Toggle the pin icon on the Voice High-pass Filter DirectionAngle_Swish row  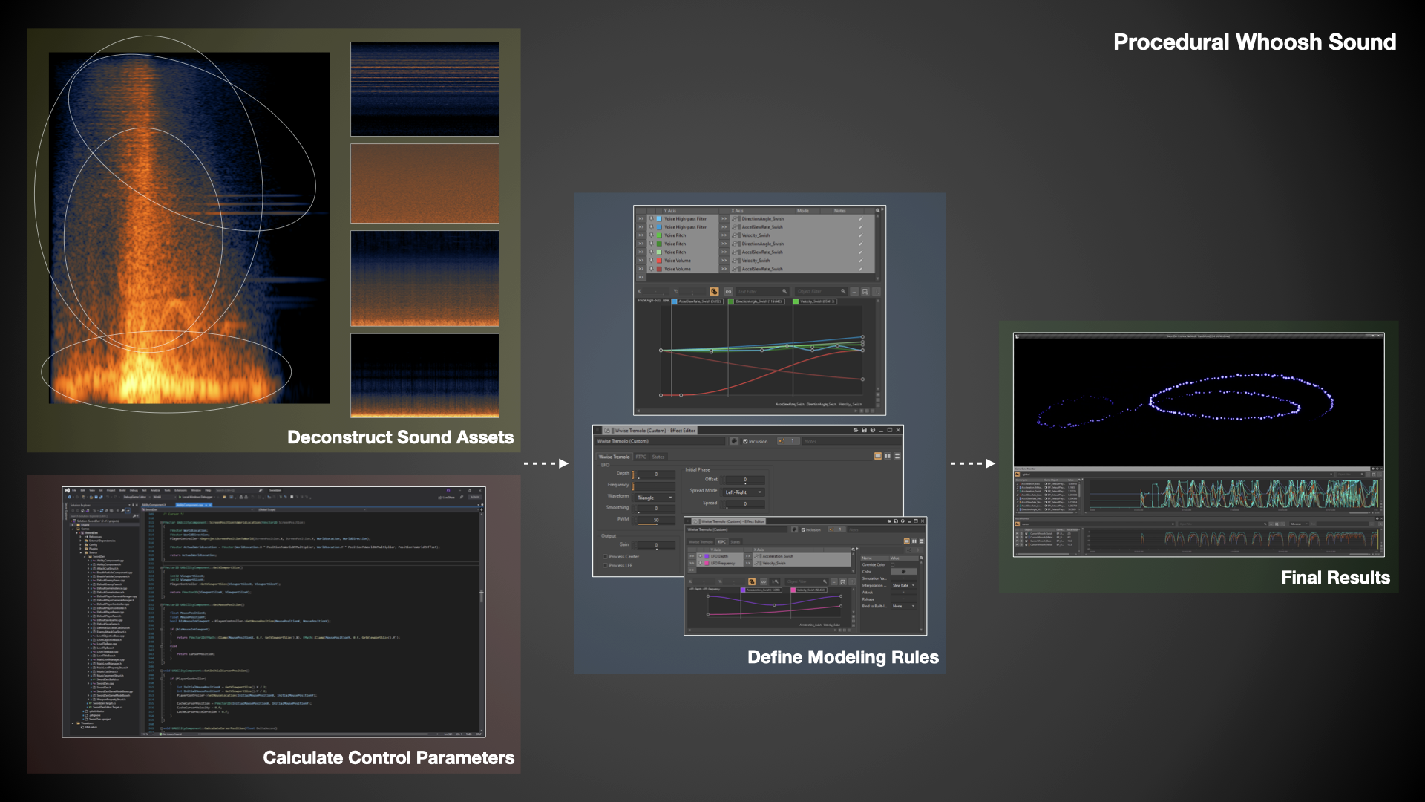point(651,219)
